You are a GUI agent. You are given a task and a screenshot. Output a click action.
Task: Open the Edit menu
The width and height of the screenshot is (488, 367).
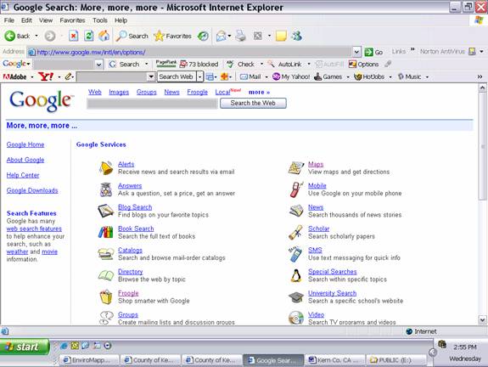pos(26,20)
